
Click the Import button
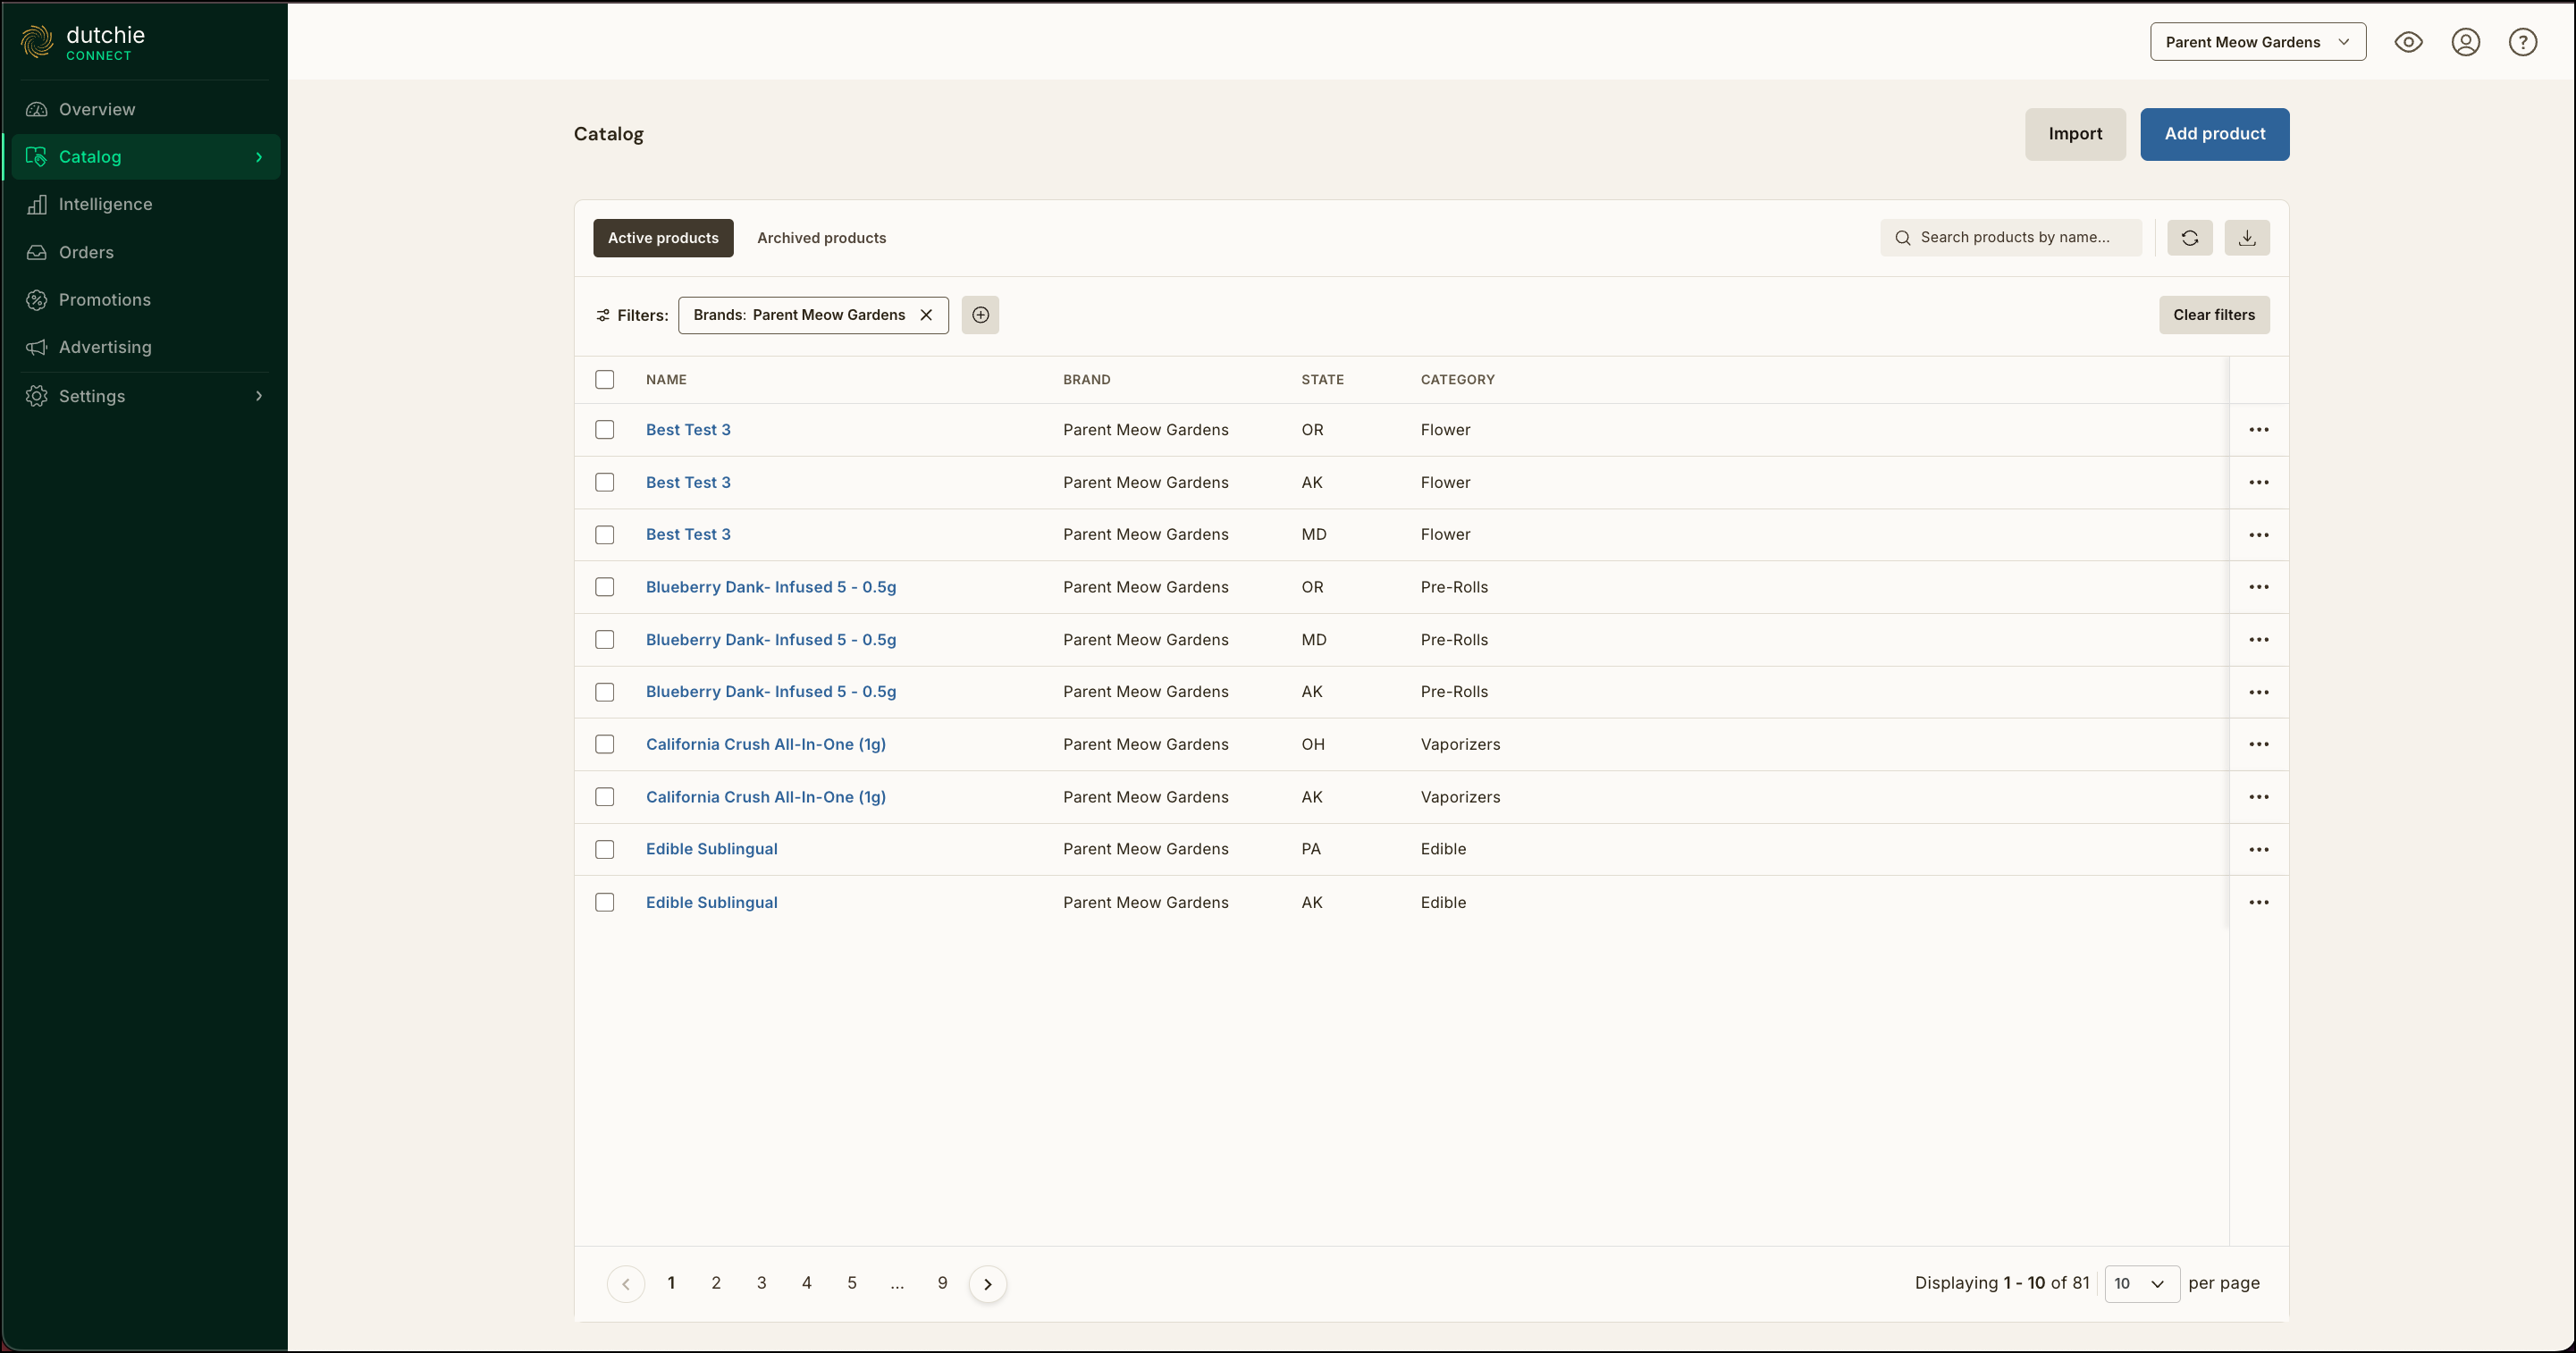[x=2075, y=134]
